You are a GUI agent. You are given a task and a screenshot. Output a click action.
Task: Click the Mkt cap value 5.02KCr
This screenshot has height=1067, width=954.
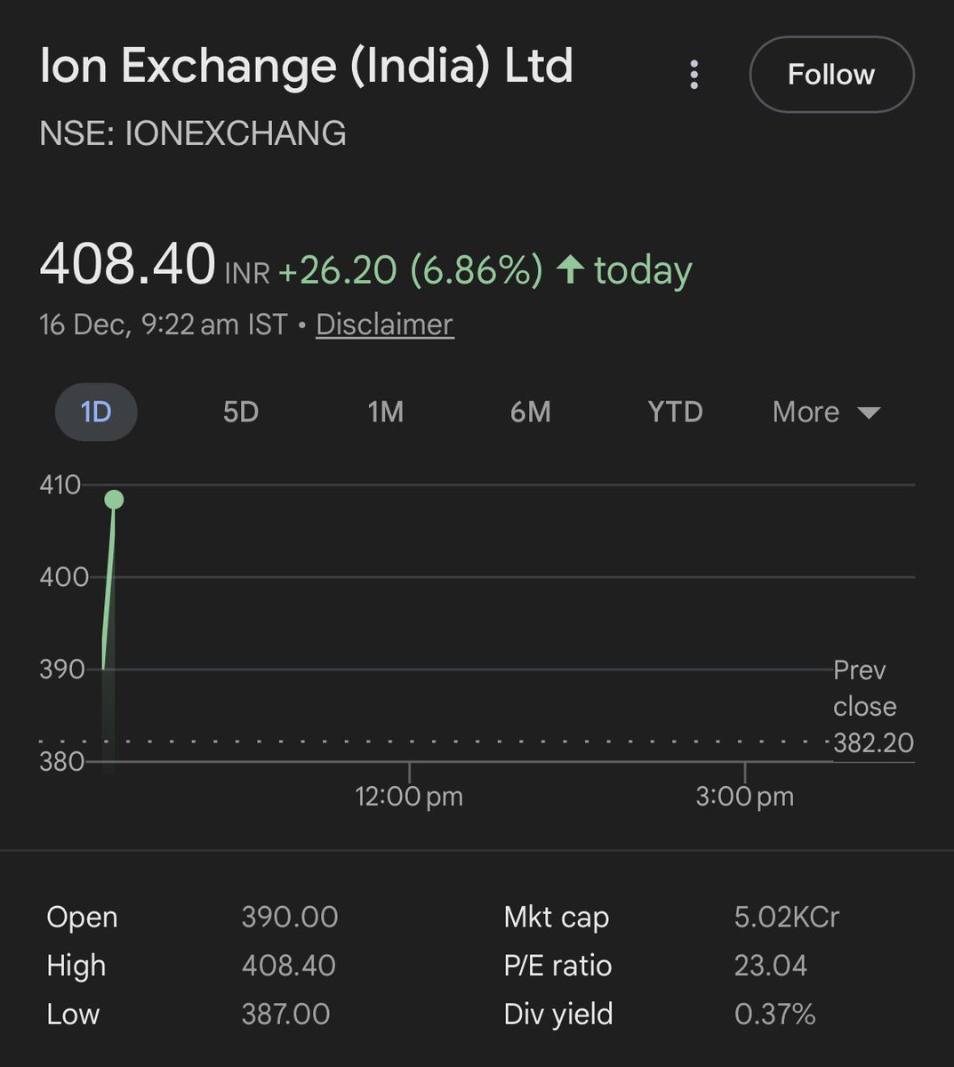point(786,917)
